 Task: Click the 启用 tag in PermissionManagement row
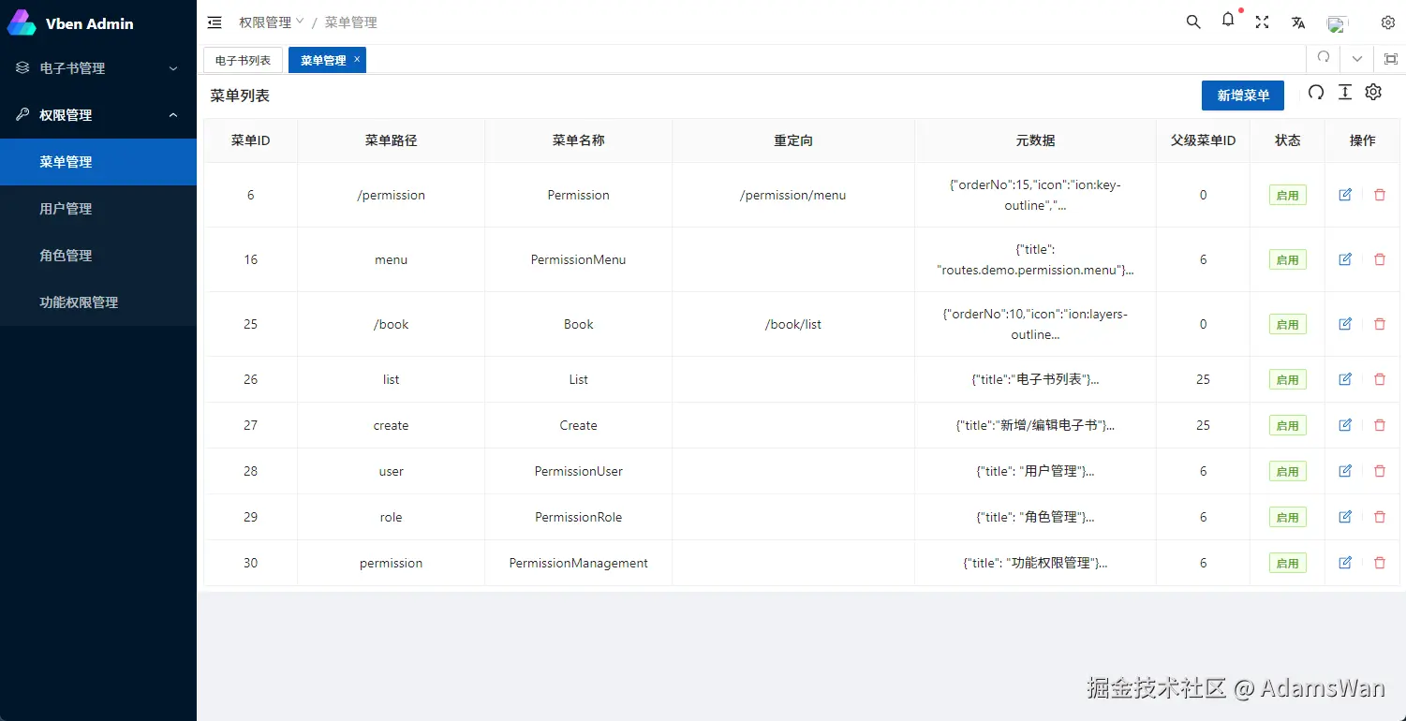pos(1287,563)
